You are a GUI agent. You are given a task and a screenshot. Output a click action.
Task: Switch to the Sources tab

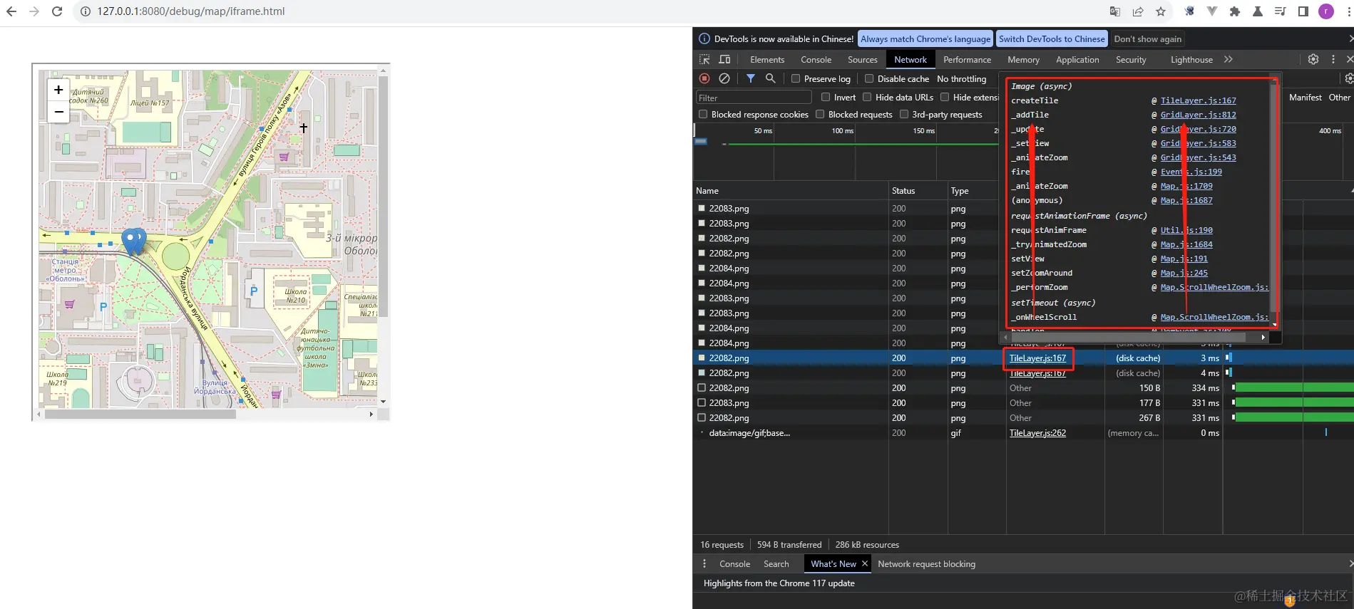click(863, 60)
